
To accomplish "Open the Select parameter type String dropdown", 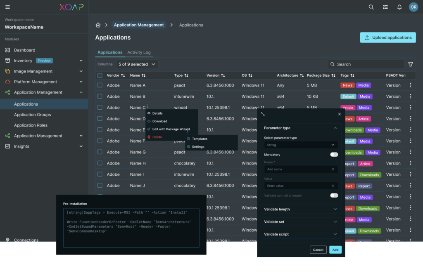I will [302, 145].
